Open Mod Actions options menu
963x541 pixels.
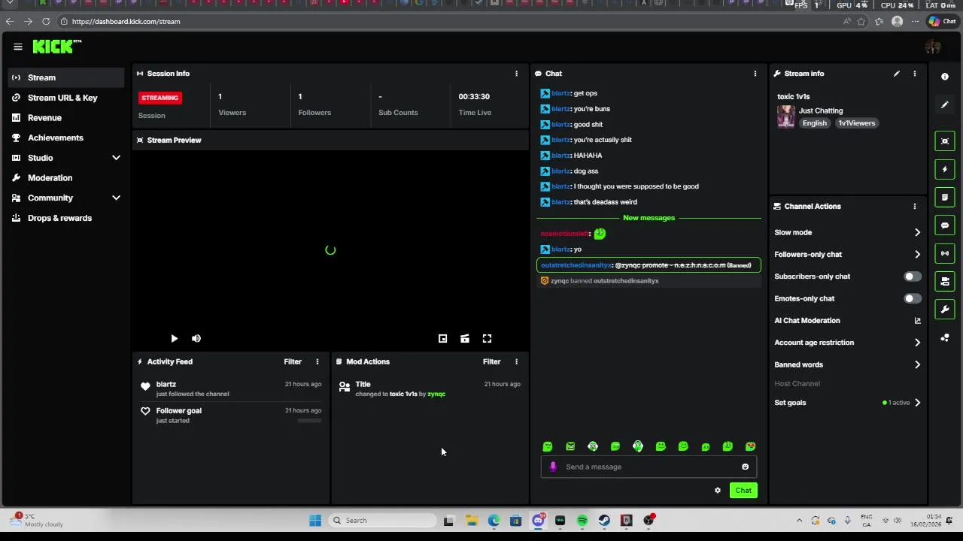tap(516, 362)
